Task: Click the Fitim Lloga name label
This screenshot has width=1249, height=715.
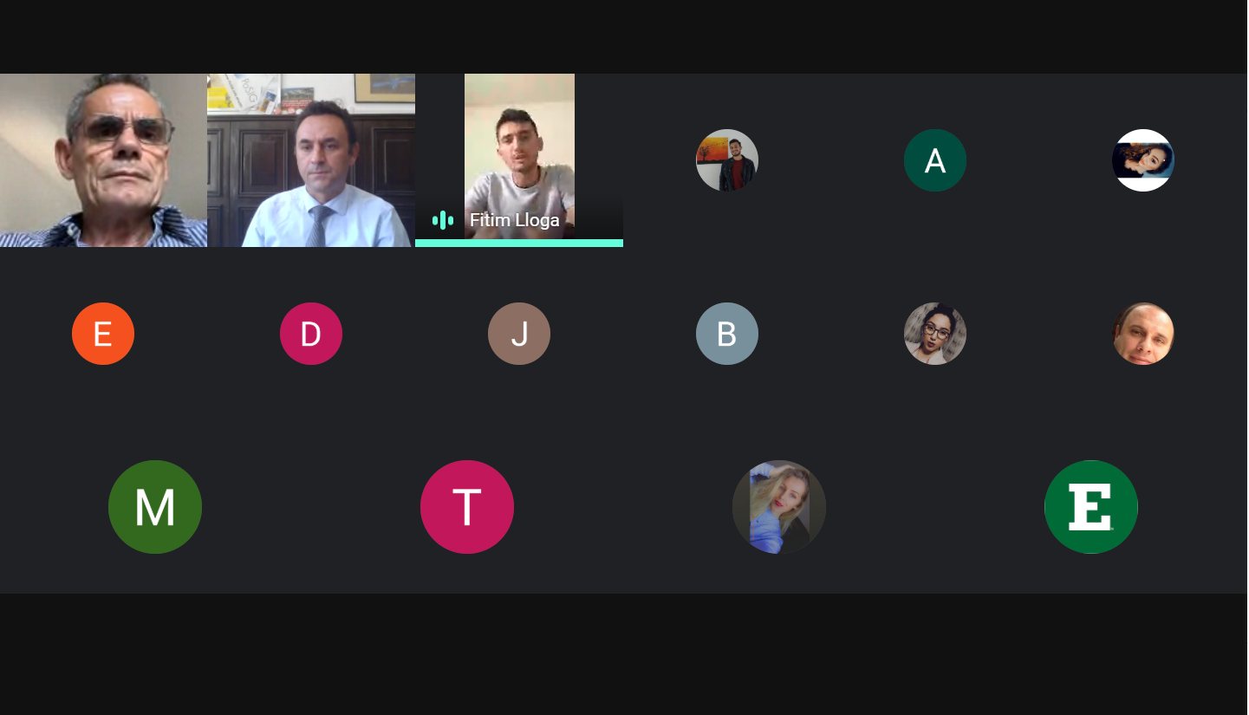Action: (515, 220)
